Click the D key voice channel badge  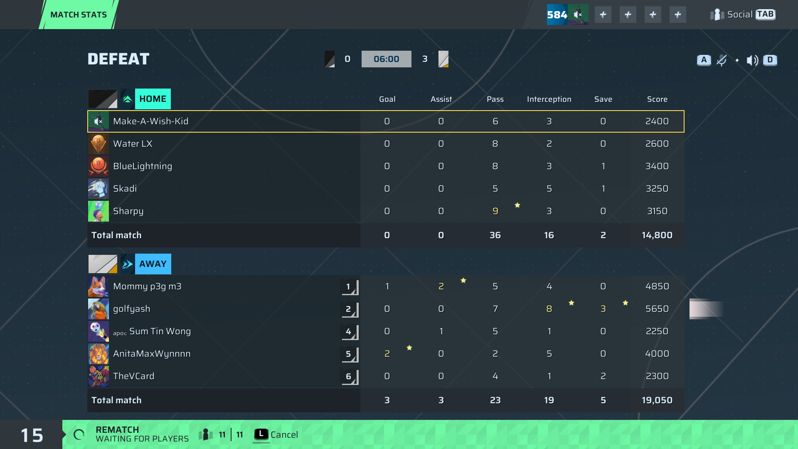point(770,60)
